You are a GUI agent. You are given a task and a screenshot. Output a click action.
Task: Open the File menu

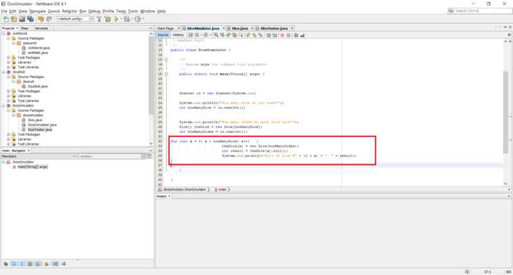tap(4, 11)
